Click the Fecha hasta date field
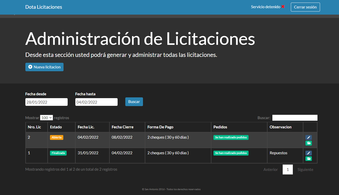The image size is (339, 195). (x=96, y=102)
